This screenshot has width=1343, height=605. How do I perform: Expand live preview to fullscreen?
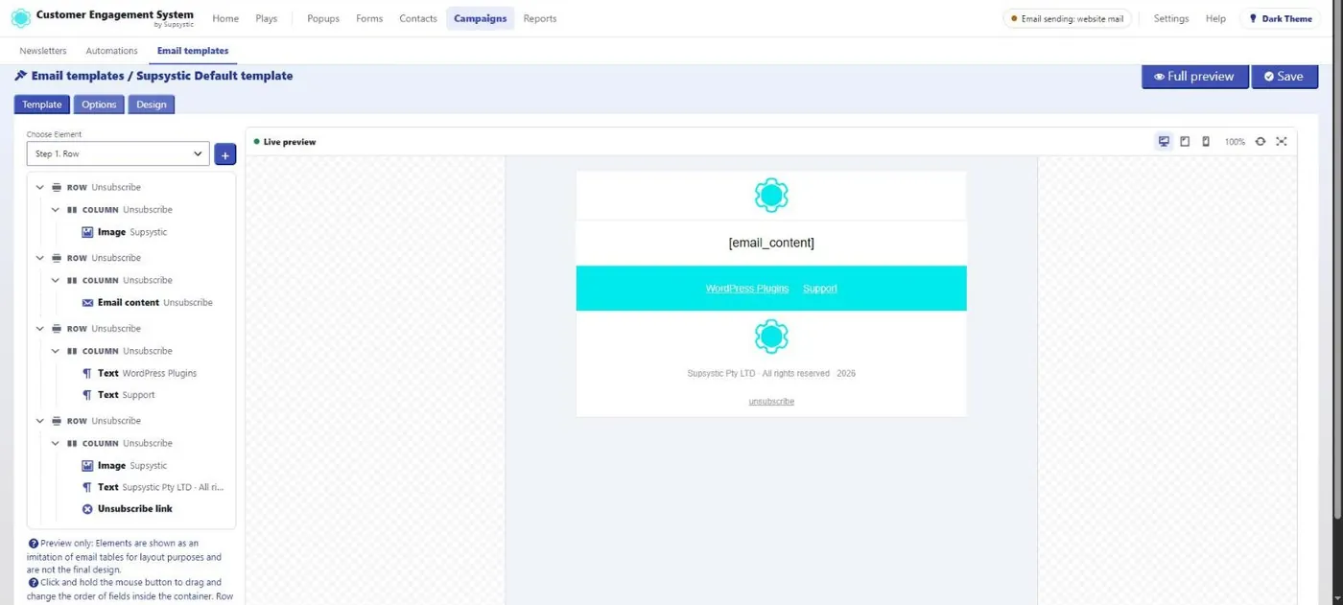pos(1282,142)
